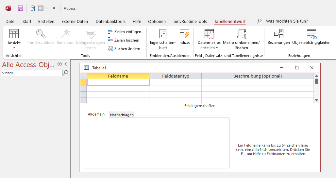Maximize the Tabelle1 window

click(297, 68)
